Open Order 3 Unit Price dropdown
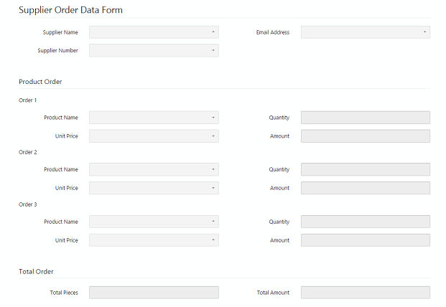 [154, 240]
